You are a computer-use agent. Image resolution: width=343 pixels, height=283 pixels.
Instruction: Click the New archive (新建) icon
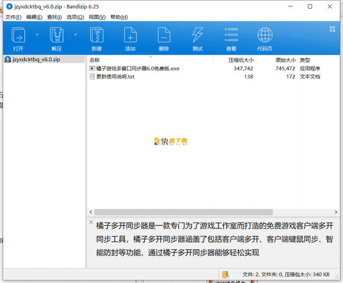(x=97, y=35)
